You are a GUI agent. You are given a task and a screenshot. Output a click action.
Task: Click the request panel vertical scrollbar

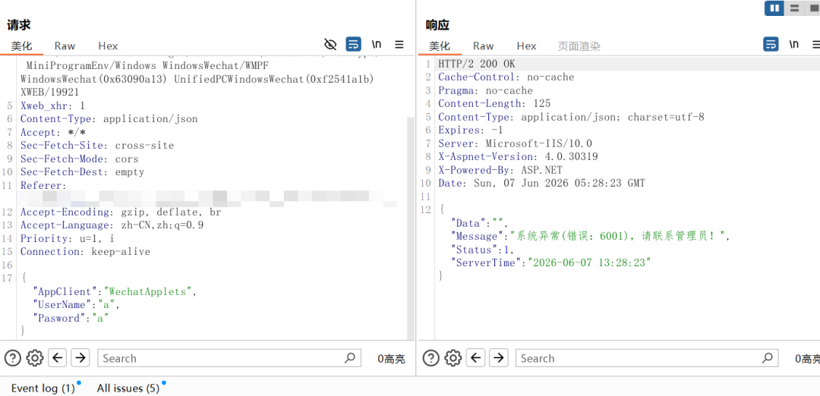pos(411,228)
